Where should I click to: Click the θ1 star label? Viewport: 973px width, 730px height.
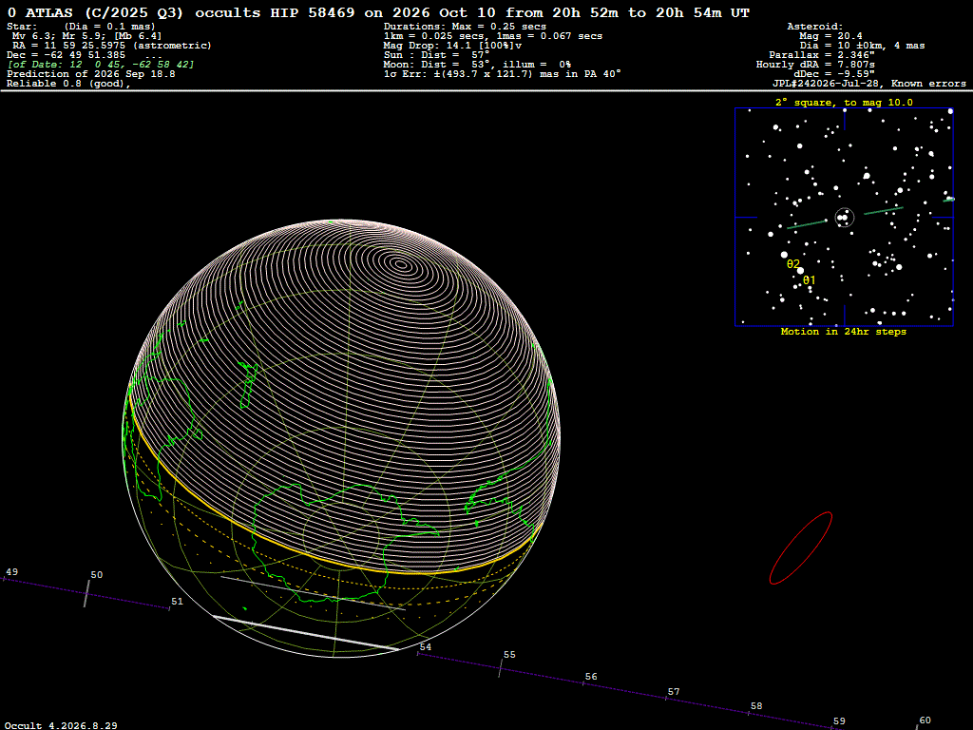pos(810,280)
